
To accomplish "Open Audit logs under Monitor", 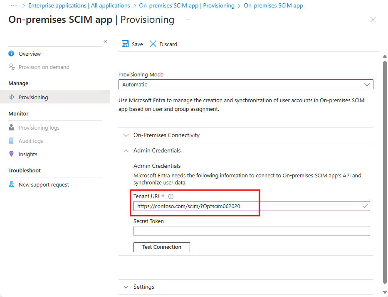I will click(x=31, y=141).
